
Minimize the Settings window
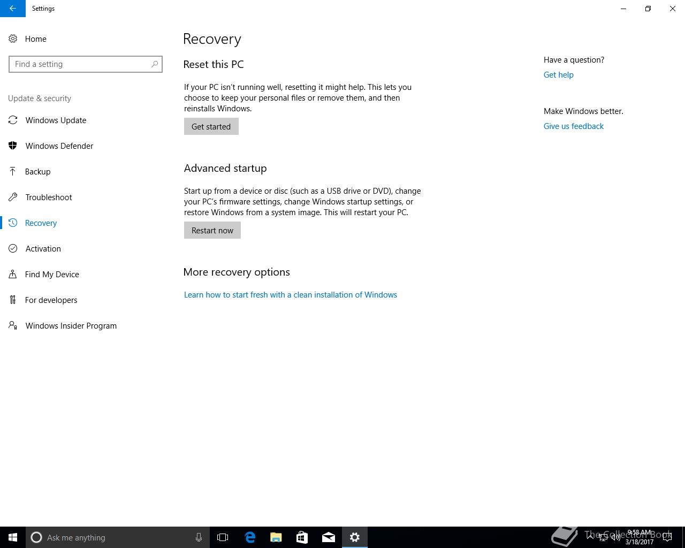click(623, 9)
